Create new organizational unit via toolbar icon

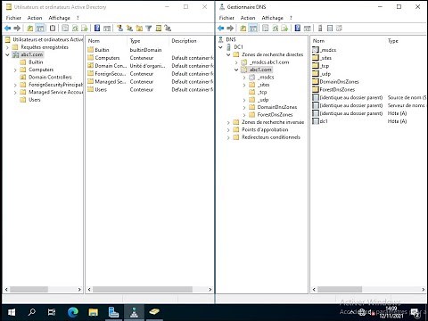139,29
